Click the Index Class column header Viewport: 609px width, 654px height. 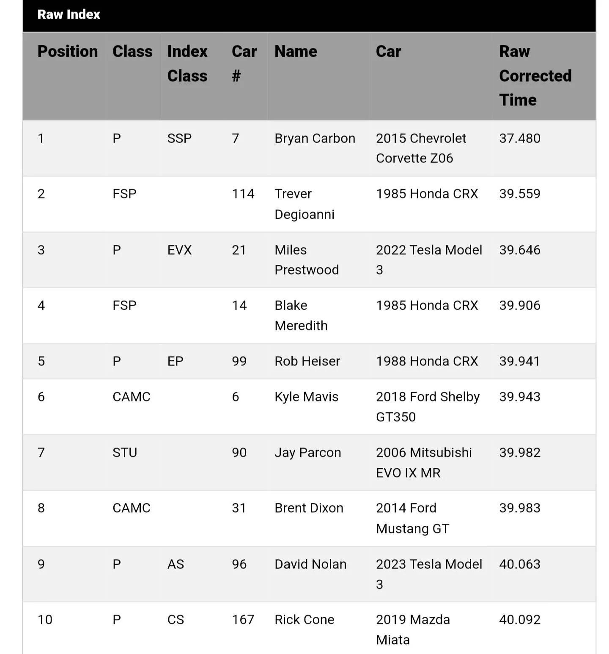pos(187,63)
